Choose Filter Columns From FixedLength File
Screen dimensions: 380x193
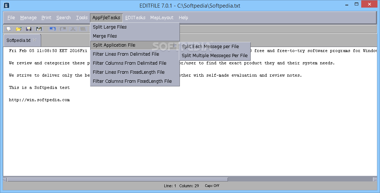(x=135, y=81)
